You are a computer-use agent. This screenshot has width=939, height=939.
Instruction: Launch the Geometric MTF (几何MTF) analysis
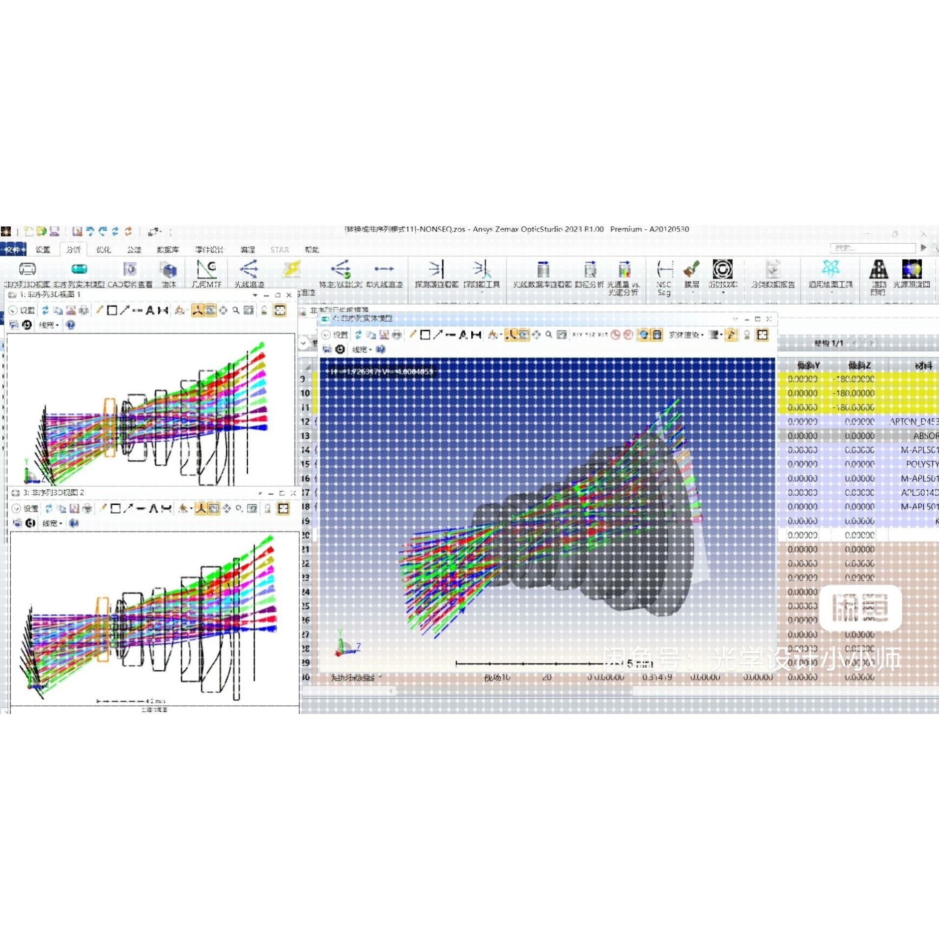click(207, 274)
